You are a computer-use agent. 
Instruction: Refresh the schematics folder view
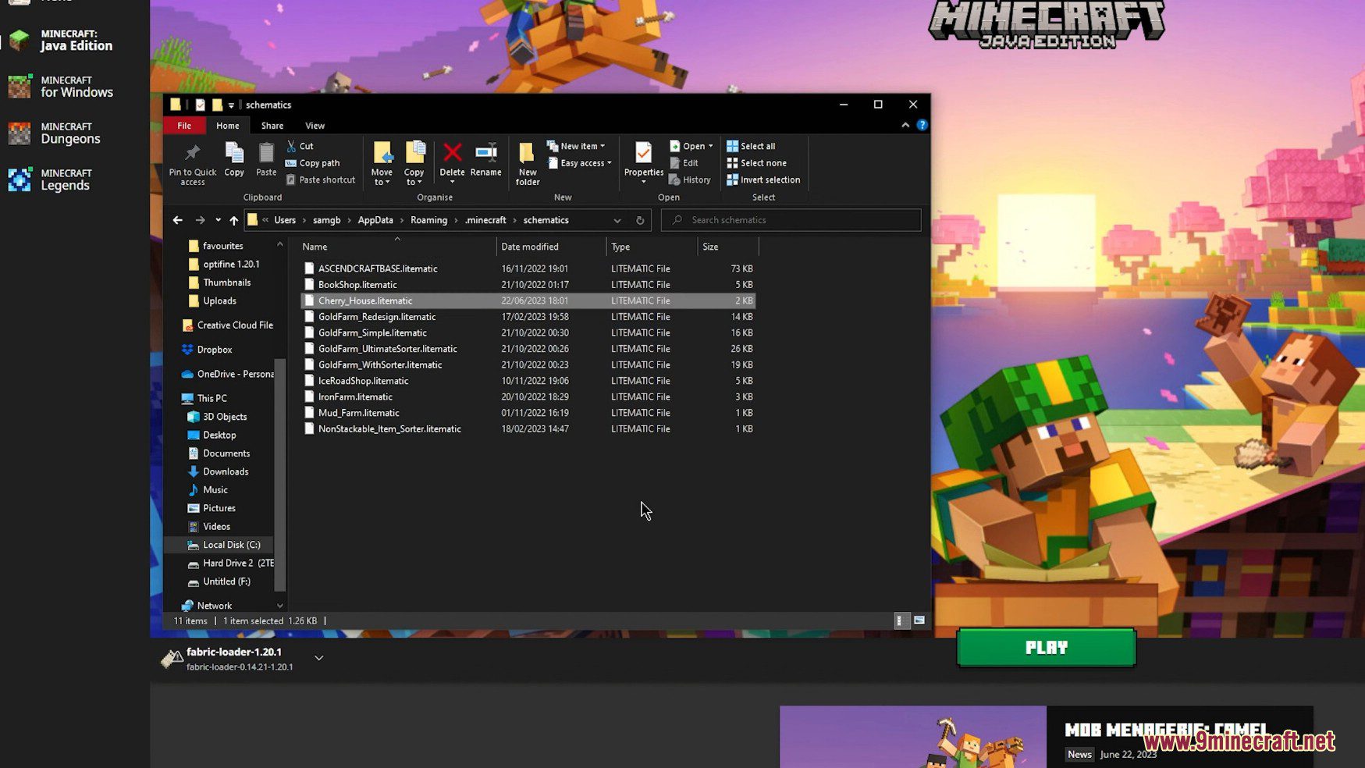tap(640, 220)
